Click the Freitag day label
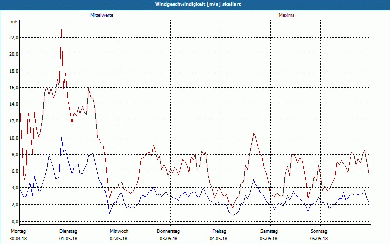The height and width of the screenshot is (244, 390). [x=219, y=231]
